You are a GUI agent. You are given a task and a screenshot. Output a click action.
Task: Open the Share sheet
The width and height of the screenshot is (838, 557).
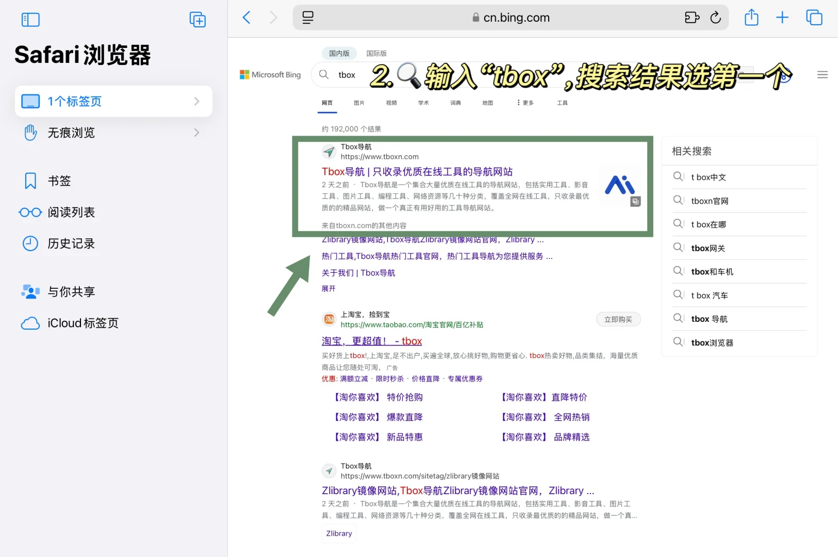pos(751,18)
